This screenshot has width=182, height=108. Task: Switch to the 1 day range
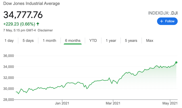(9, 40)
